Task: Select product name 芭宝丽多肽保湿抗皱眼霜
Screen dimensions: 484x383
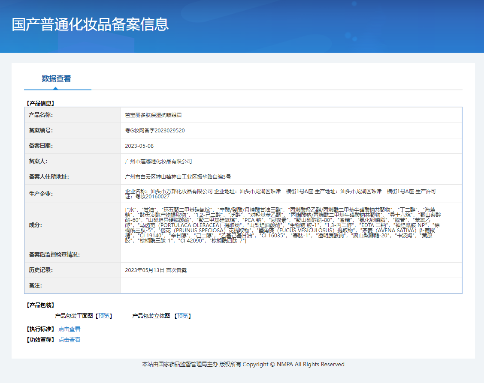Action: pyautogui.click(x=154, y=115)
